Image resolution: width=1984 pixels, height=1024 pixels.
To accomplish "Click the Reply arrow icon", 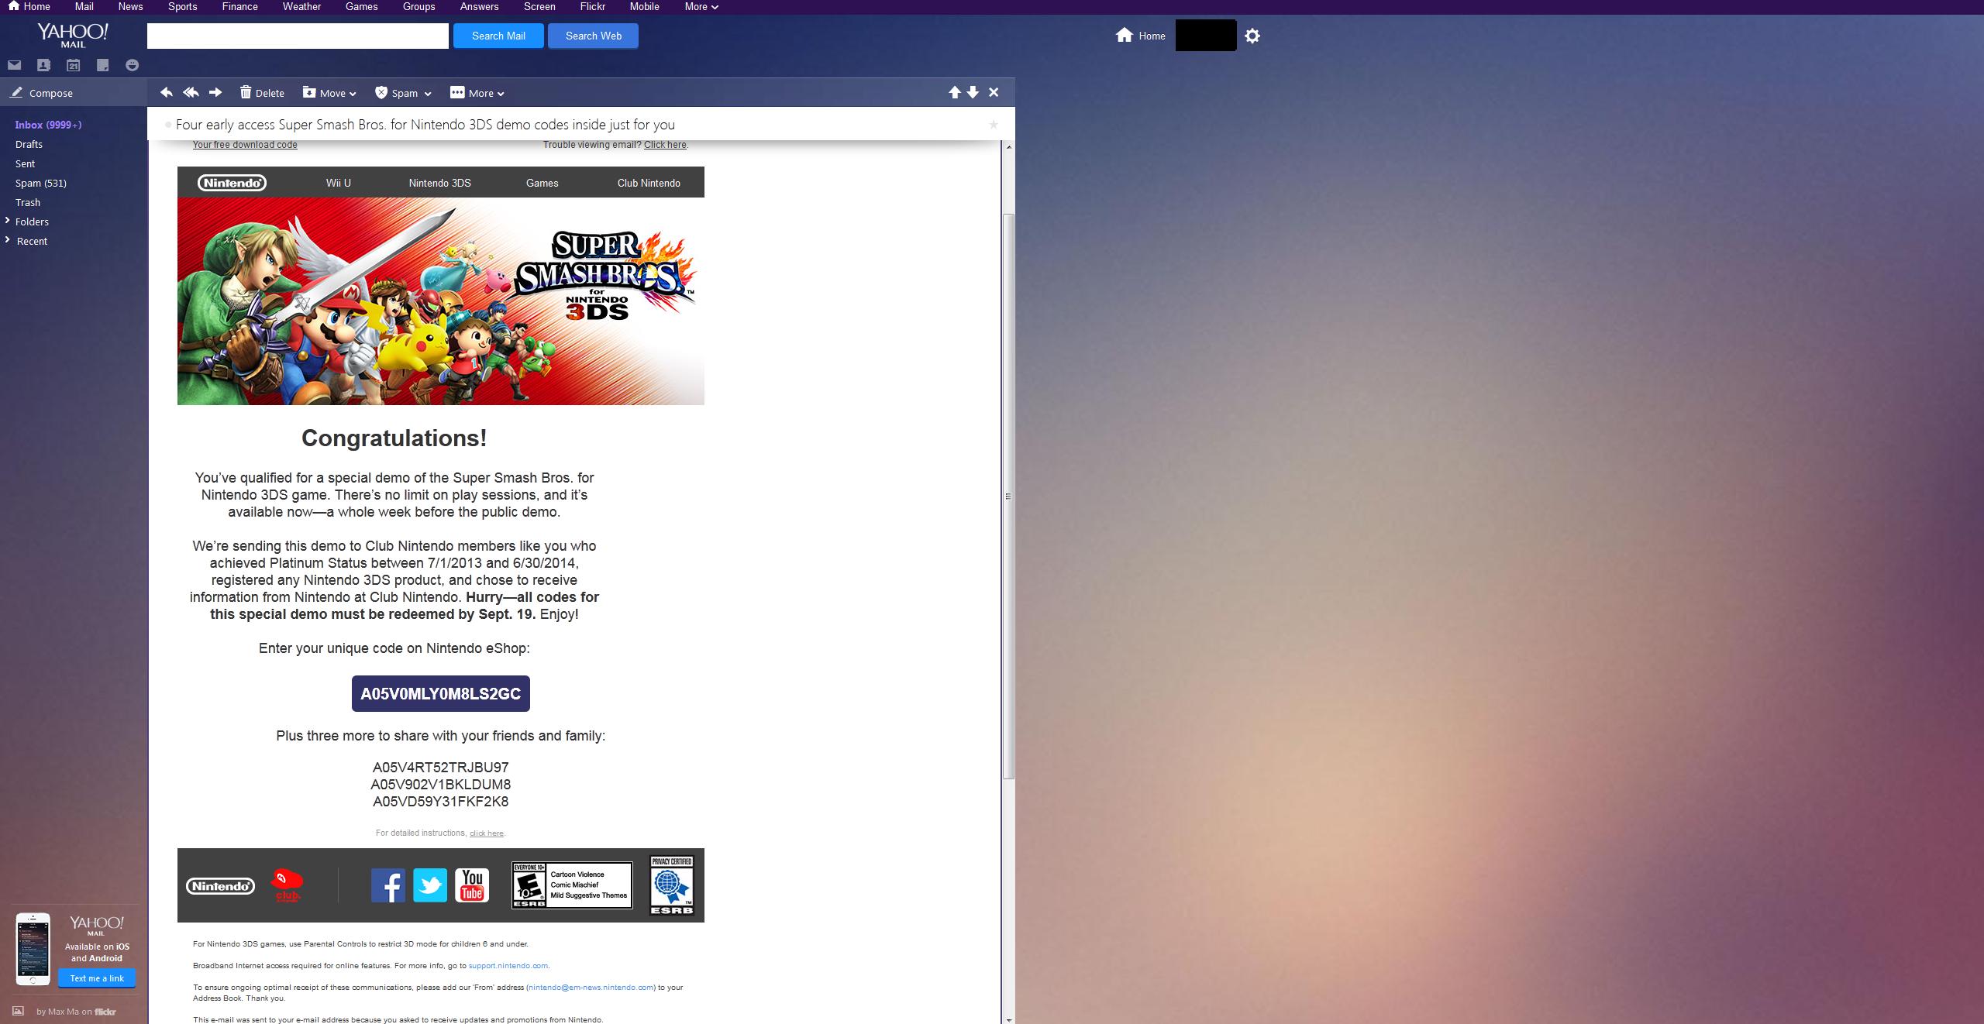I will pos(166,93).
